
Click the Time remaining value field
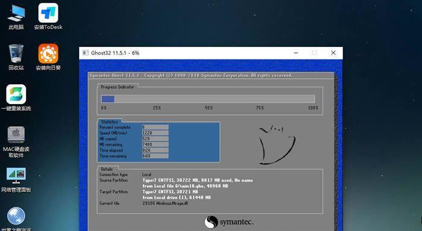[x=156, y=156]
